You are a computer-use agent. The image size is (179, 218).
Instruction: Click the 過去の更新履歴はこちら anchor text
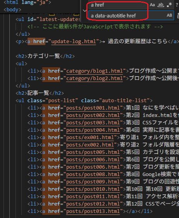coord(138,41)
